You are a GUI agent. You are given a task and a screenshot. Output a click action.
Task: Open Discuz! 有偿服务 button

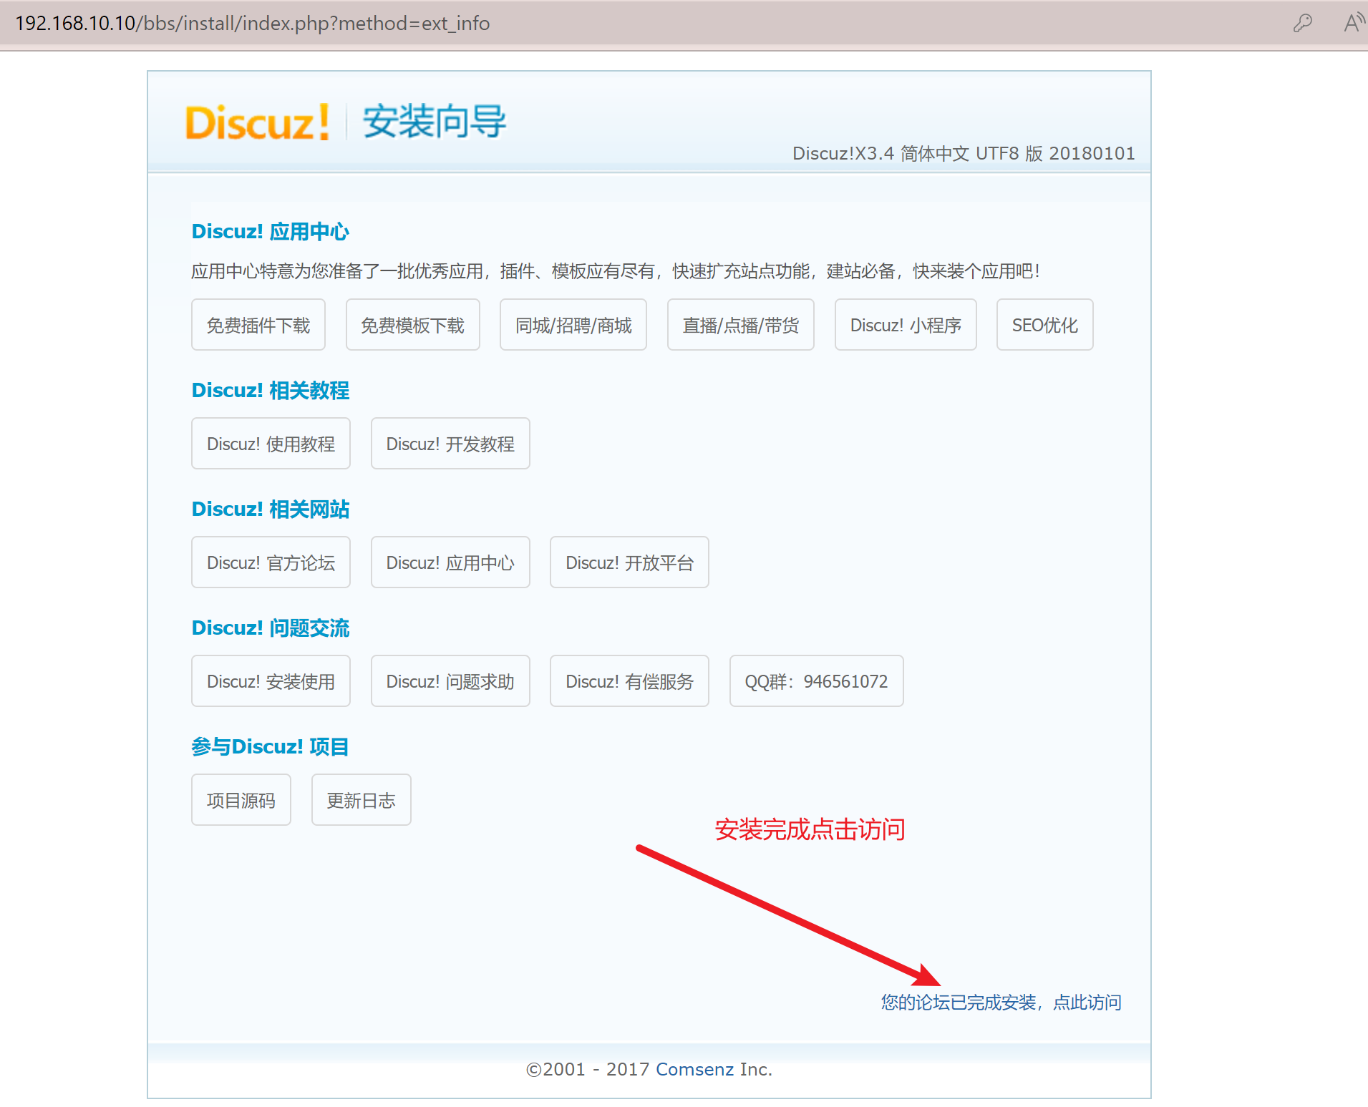pyautogui.click(x=629, y=681)
